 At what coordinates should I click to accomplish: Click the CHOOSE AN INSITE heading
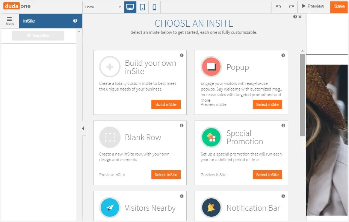[194, 23]
